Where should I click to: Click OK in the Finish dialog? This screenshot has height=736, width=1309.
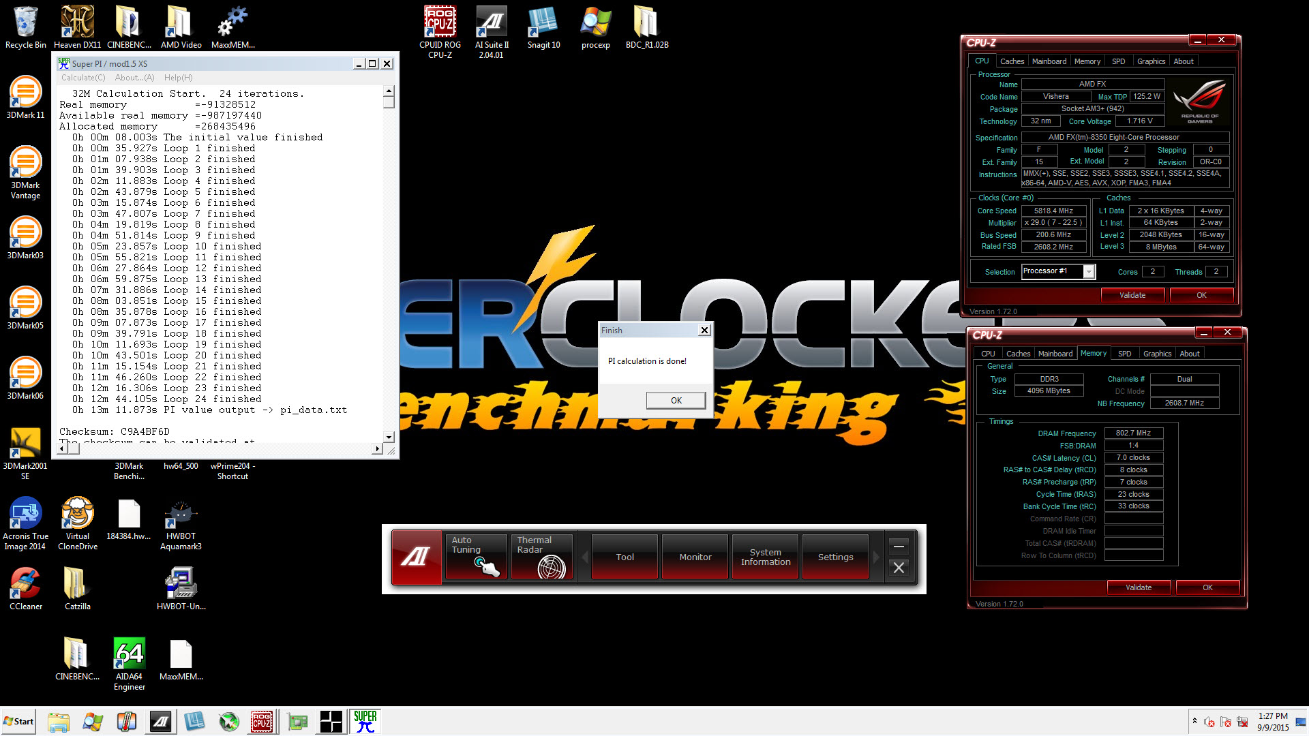676,400
